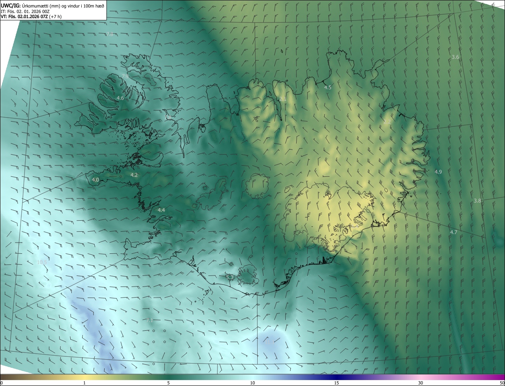Click the color scale tick labeled 10
The width and height of the screenshot is (505, 386).
252,383
